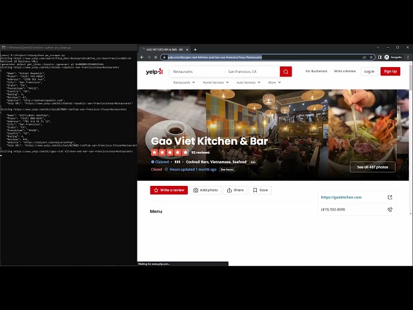Click the external link icon beside gaokitchen.com

[390, 197]
